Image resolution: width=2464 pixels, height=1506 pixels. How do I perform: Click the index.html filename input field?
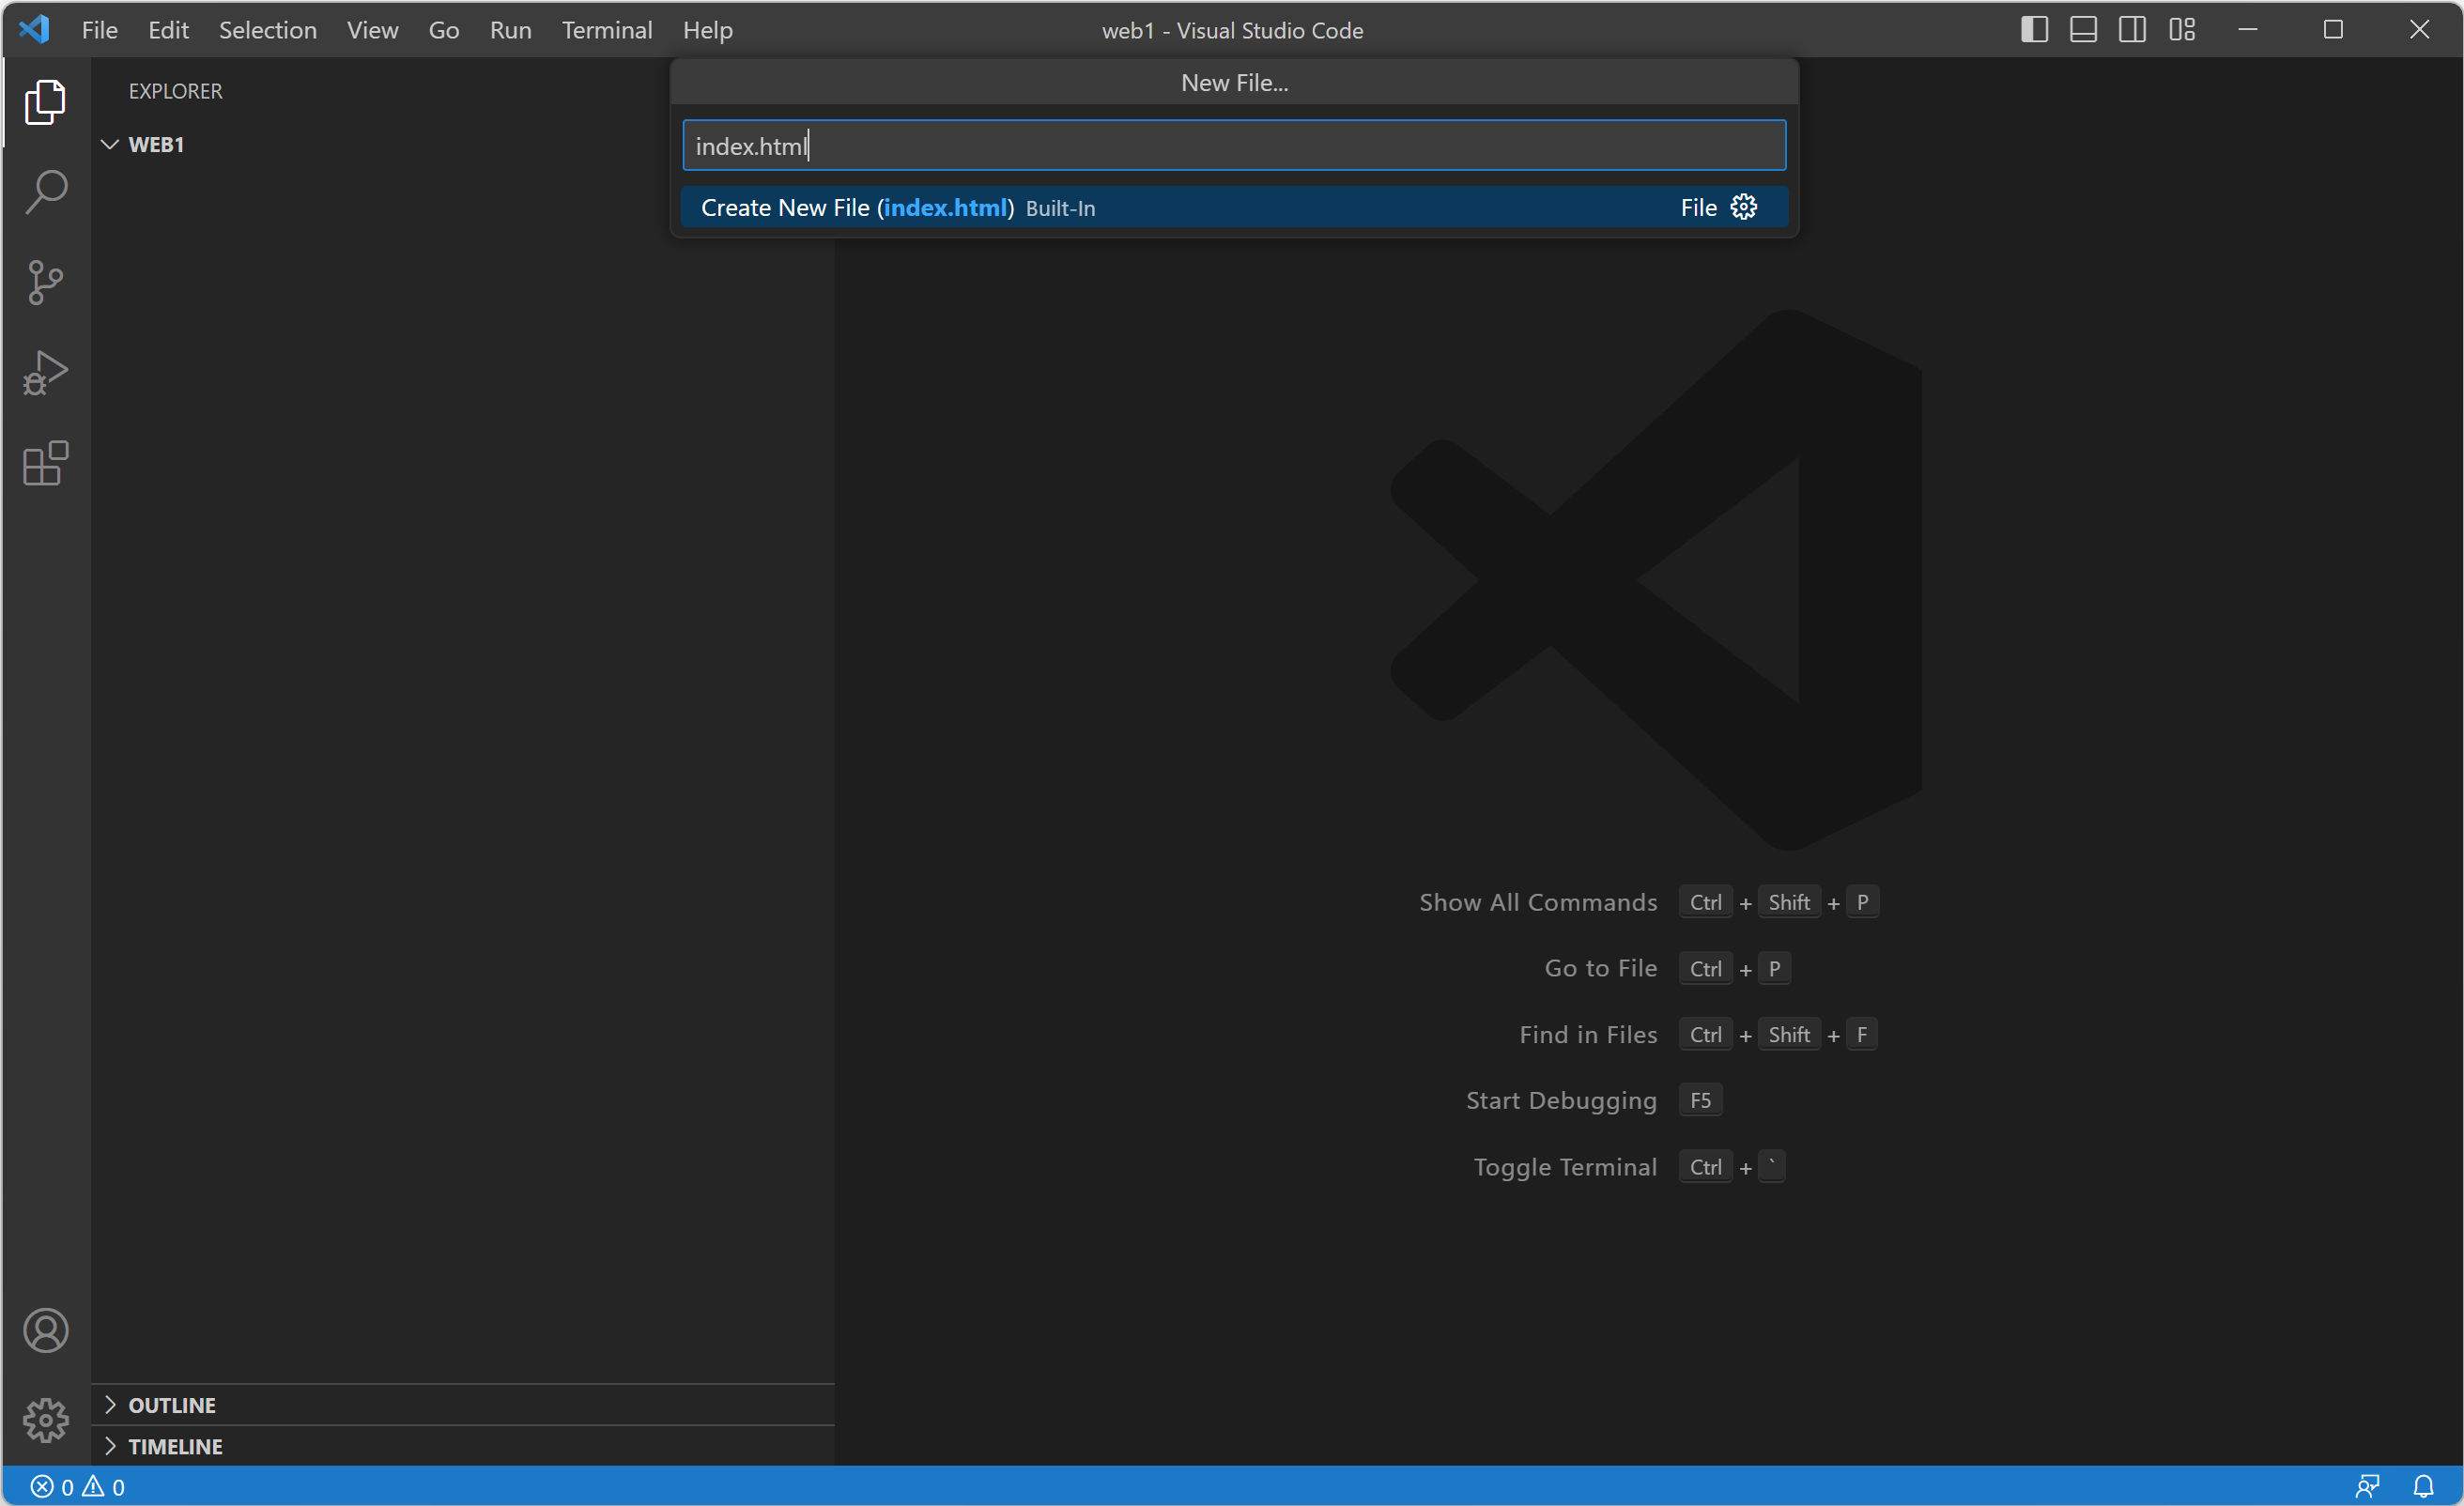[1233, 146]
